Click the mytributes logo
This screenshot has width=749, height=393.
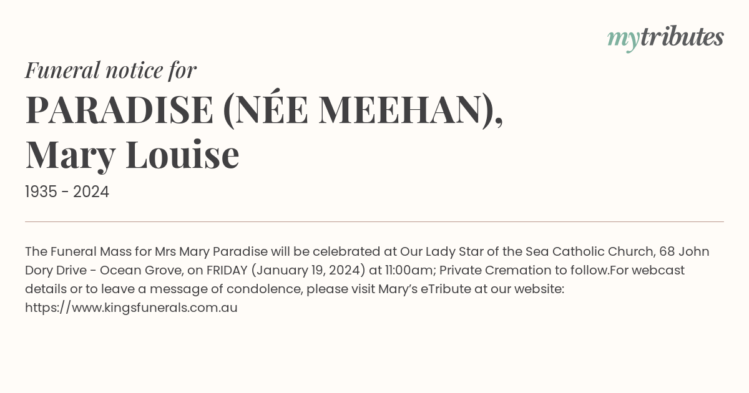[665, 38]
